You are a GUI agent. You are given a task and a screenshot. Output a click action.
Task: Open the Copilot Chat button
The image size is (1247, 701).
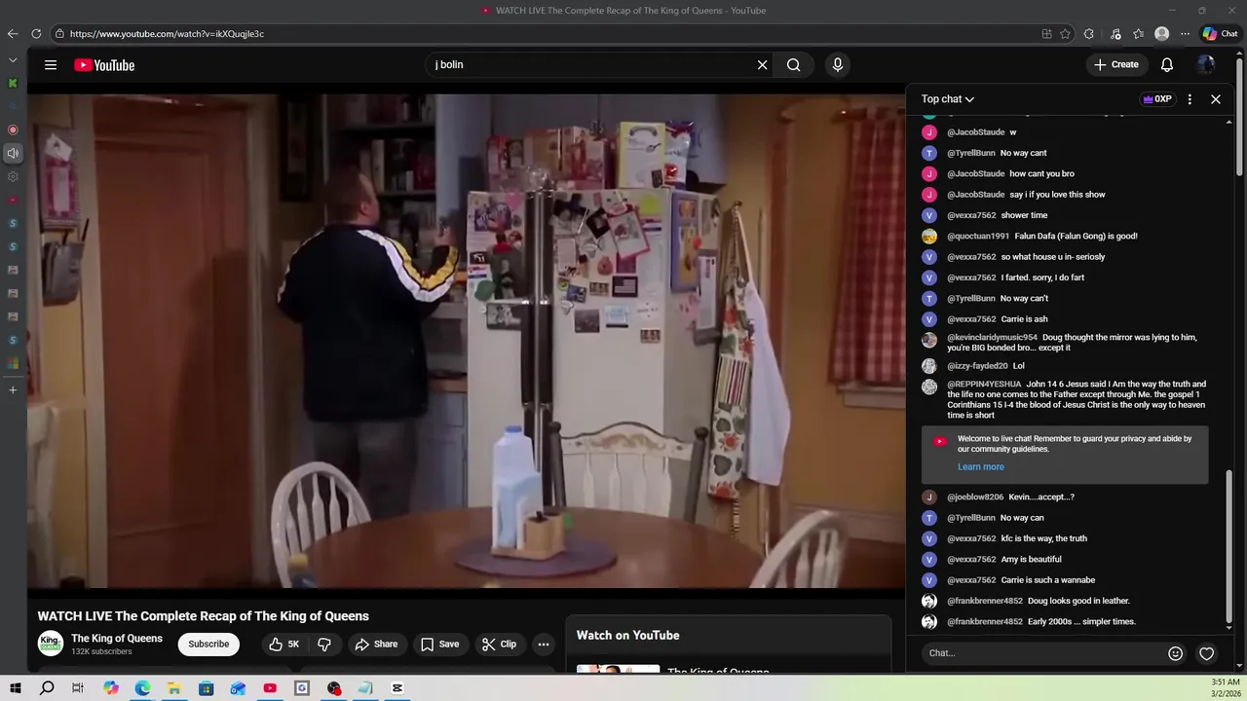(1220, 34)
